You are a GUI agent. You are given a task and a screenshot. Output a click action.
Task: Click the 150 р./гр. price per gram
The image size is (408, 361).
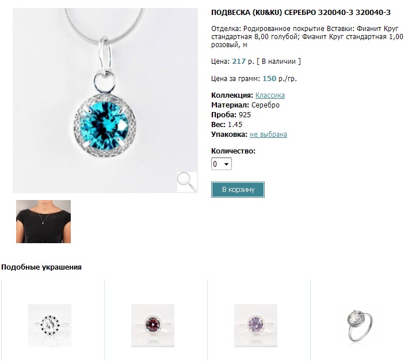[x=280, y=79]
